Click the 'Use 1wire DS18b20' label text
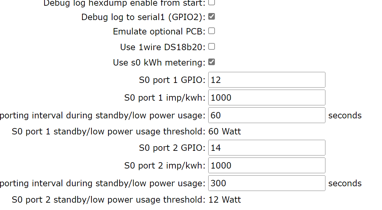This screenshot has width=382, height=210. coord(163,47)
